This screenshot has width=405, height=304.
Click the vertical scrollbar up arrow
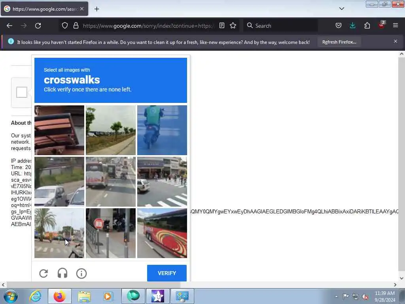(x=401, y=54)
